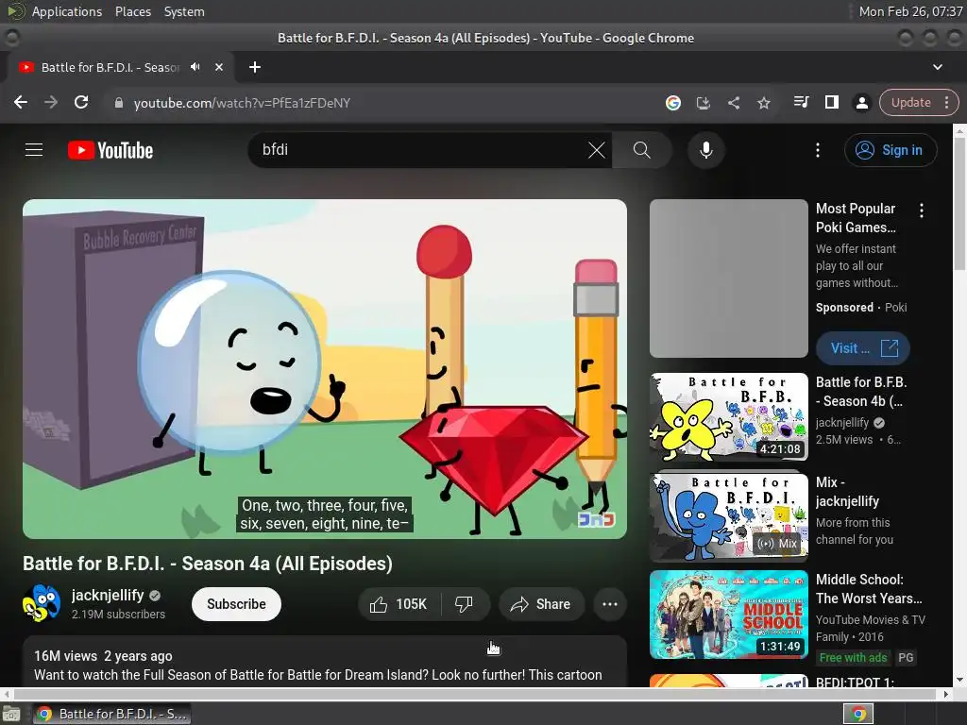View site info via the padlock icon
This screenshot has width=967, height=725.
(x=119, y=103)
